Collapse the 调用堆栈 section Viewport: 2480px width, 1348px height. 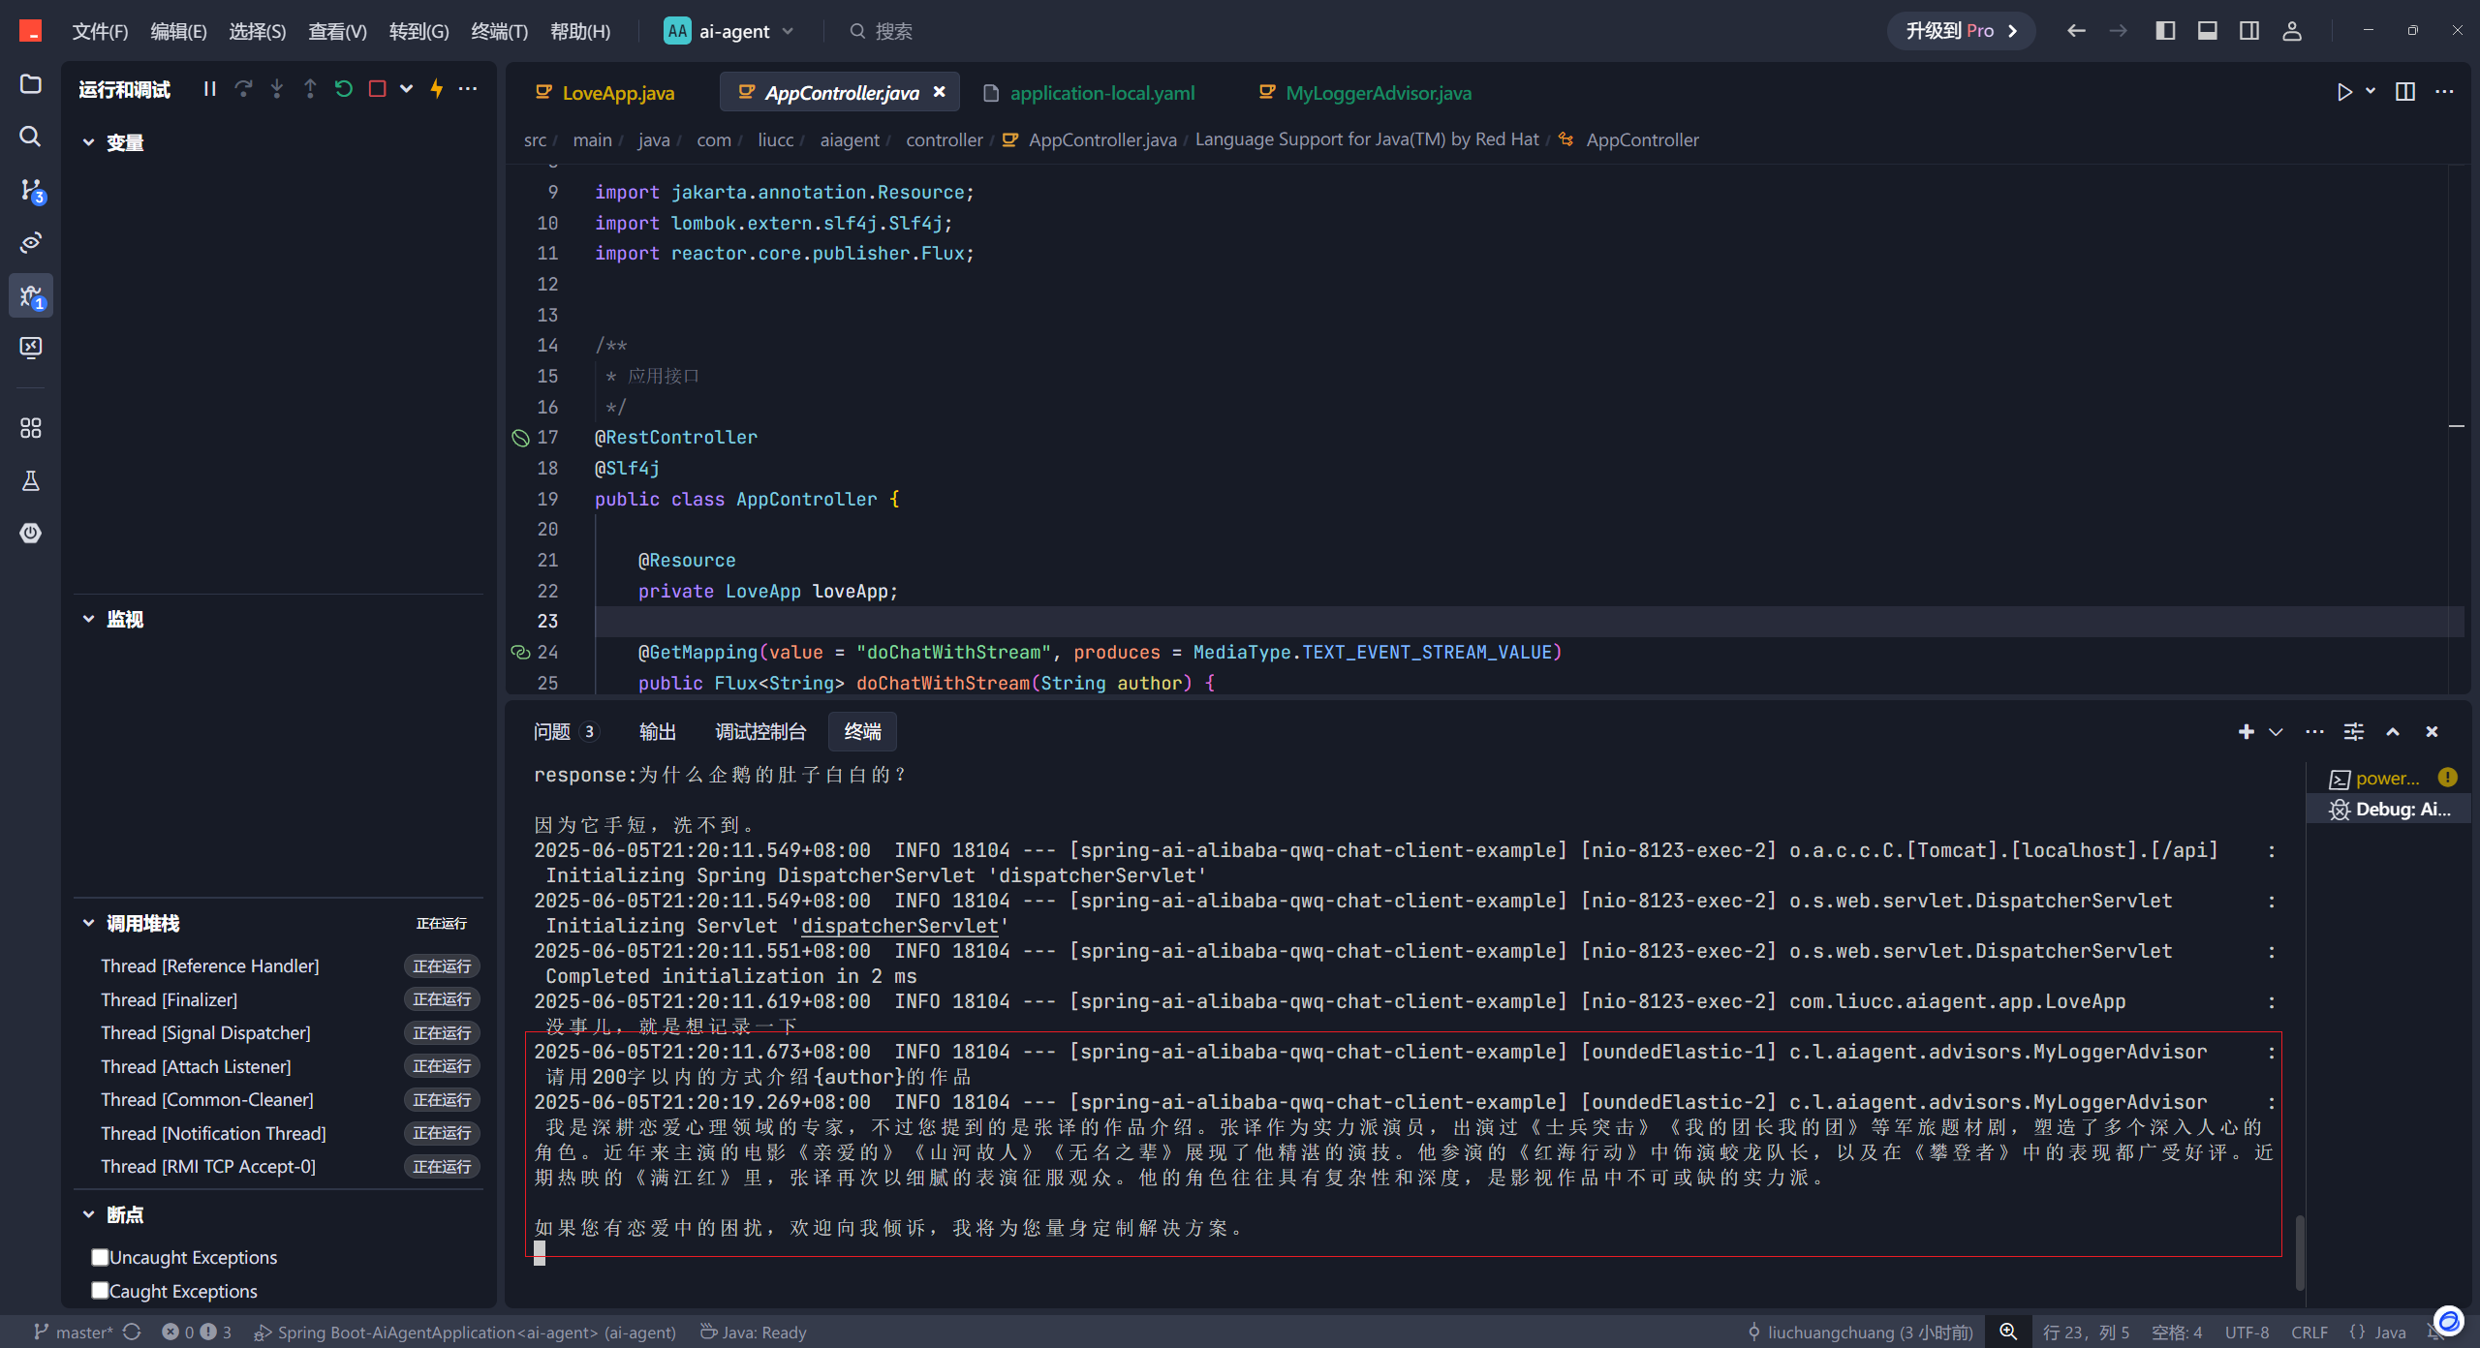point(88,923)
